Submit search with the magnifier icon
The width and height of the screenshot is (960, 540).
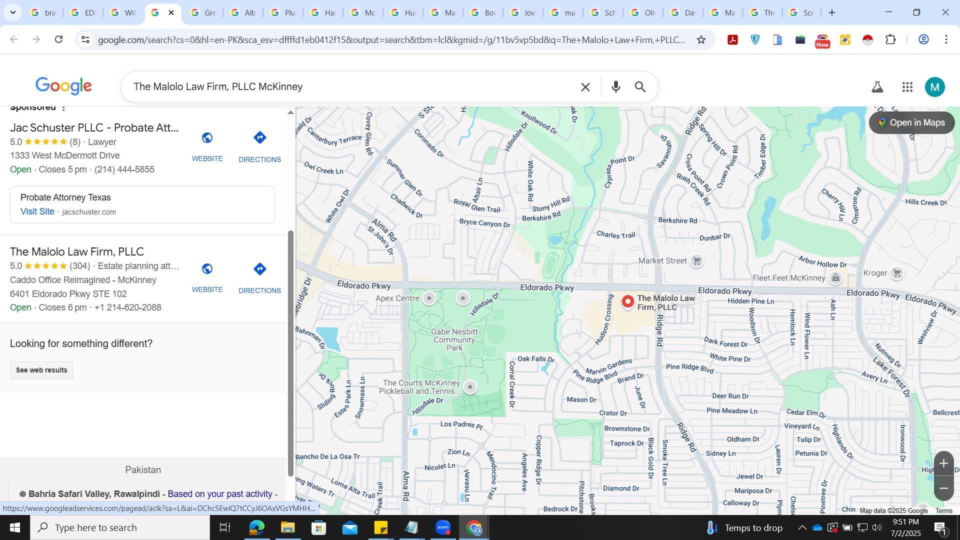640,87
